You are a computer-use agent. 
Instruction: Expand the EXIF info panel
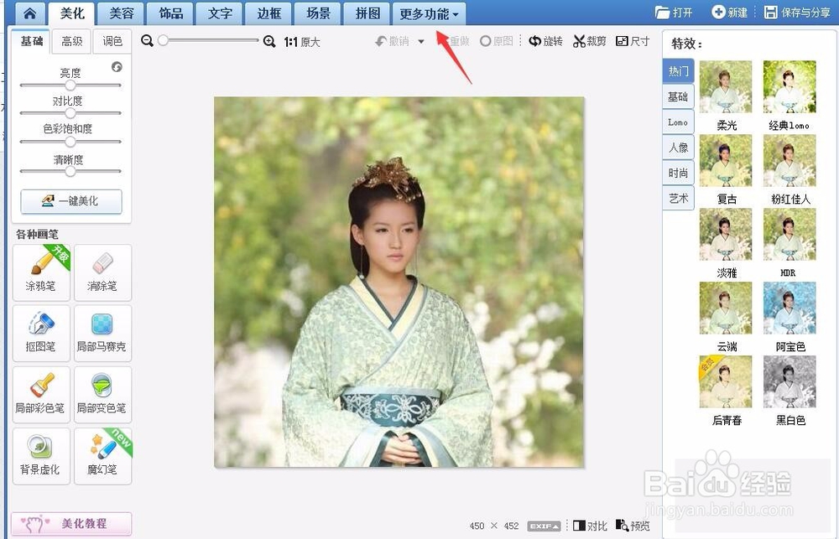[544, 526]
